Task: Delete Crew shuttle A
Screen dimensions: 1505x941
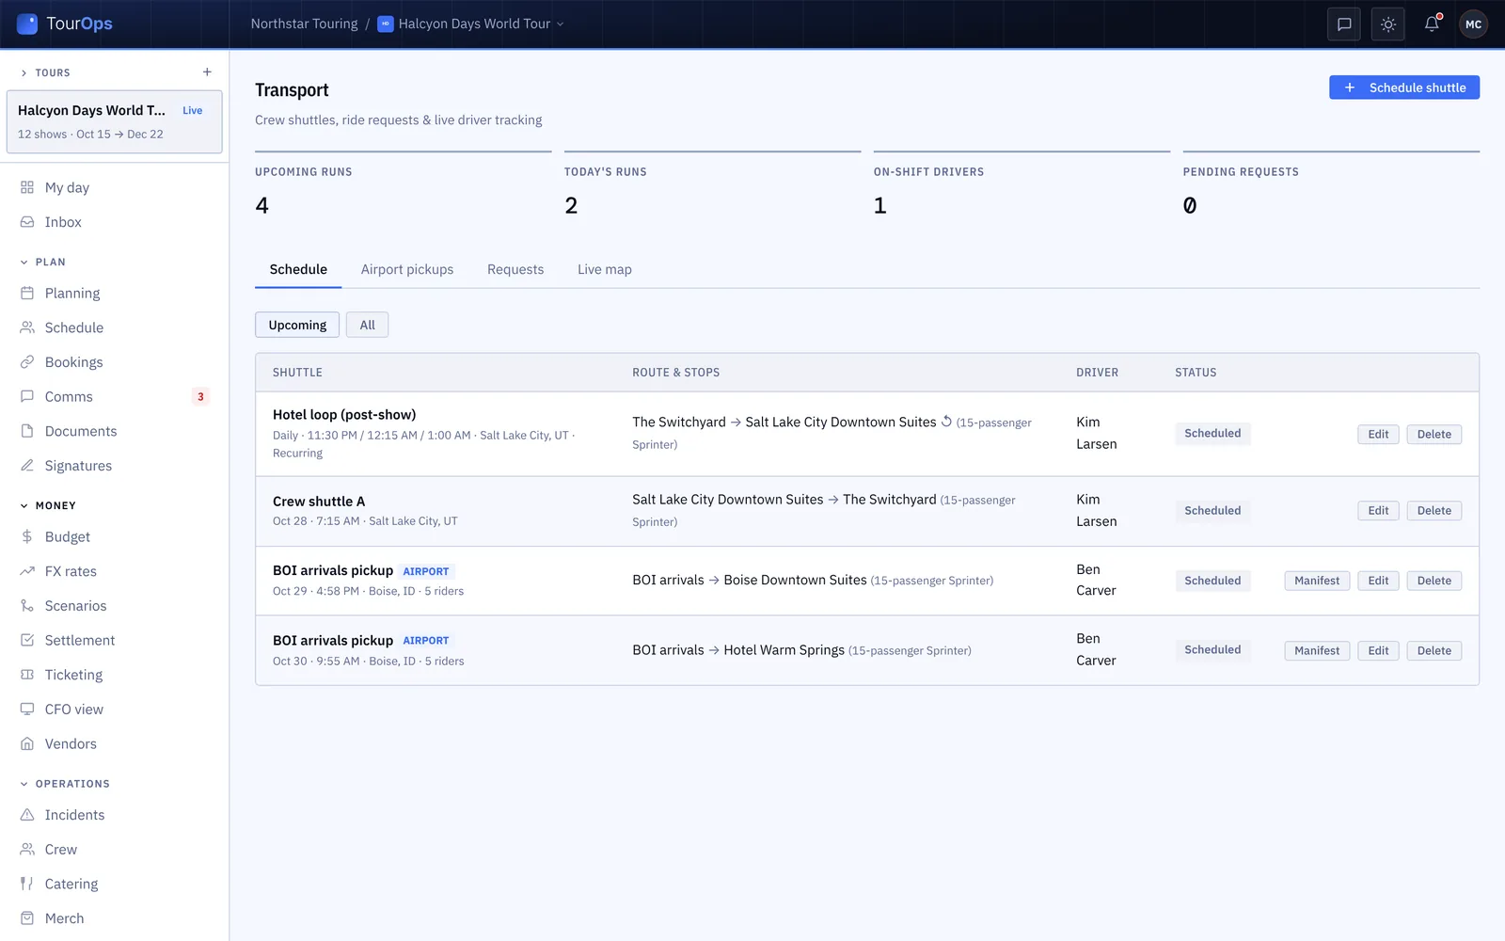Action: tap(1434, 511)
